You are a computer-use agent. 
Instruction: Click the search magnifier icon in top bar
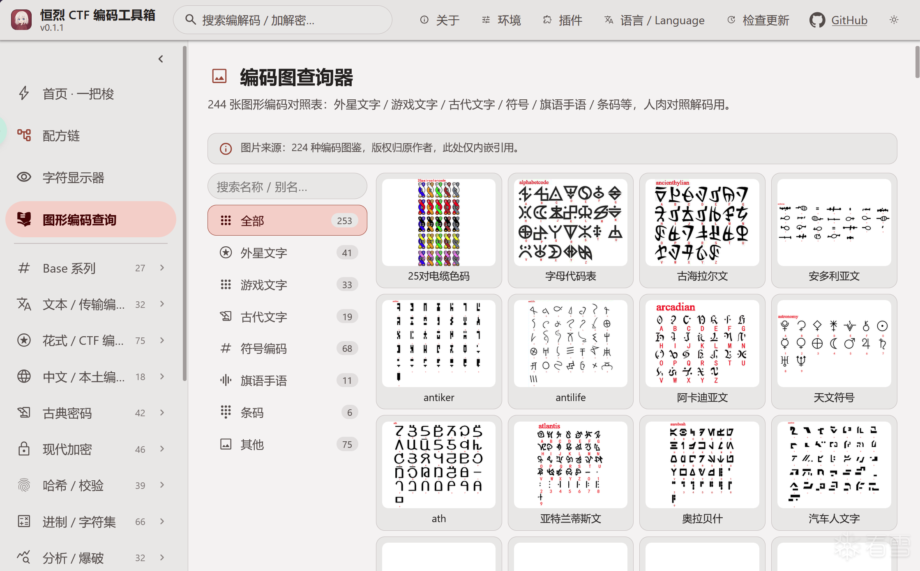190,19
